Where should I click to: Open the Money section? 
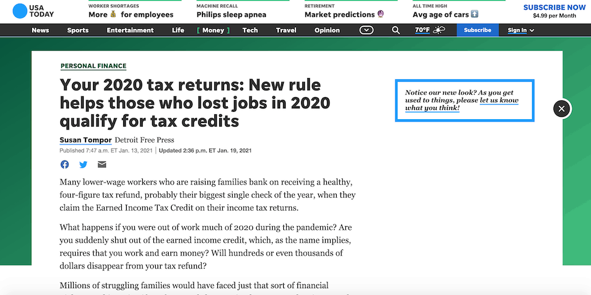213,30
